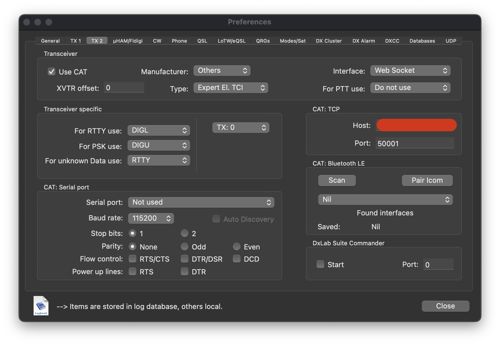Open the Manufacturer dropdown
The width and height of the screenshot is (500, 345).
pos(222,71)
